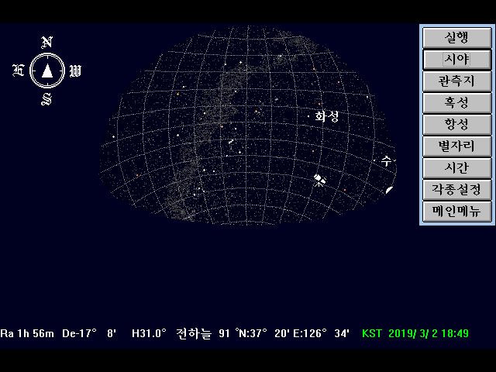Image resolution: width=496 pixels, height=372 pixels.
Task: Click the satellite icon on sky map
Action: click(x=320, y=180)
